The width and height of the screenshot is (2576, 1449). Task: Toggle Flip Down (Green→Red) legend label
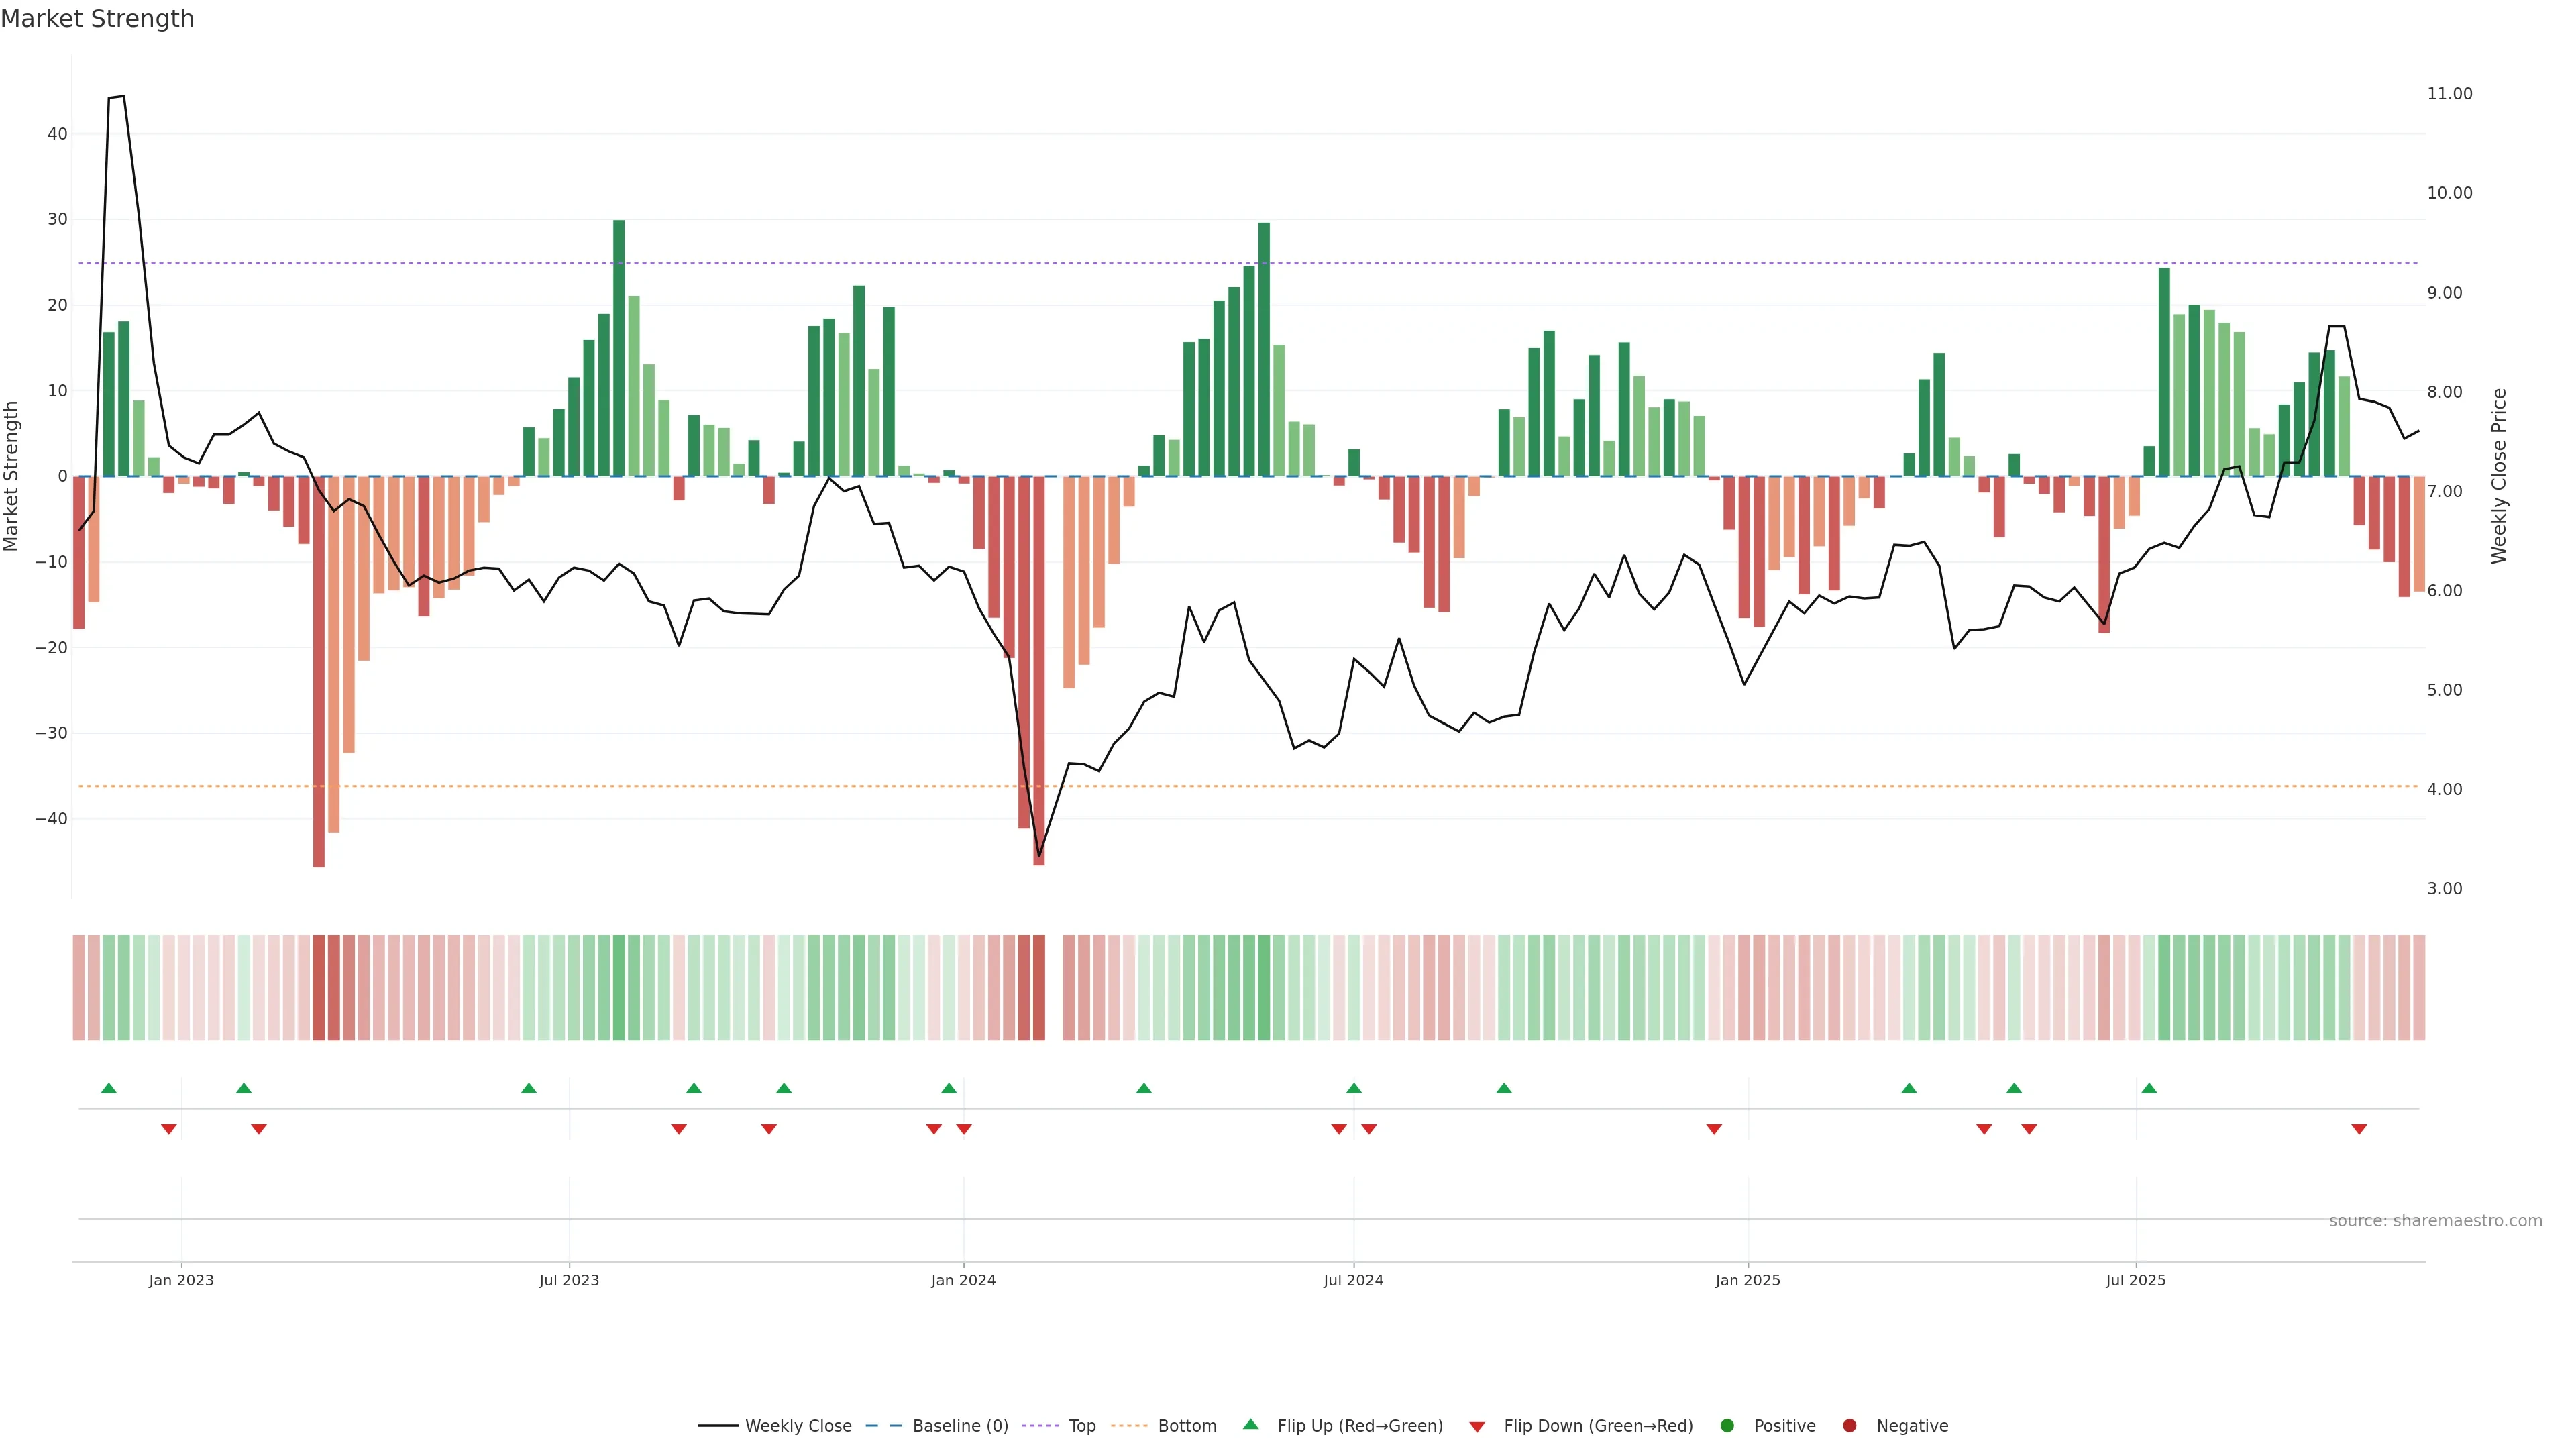[x=1598, y=1426]
